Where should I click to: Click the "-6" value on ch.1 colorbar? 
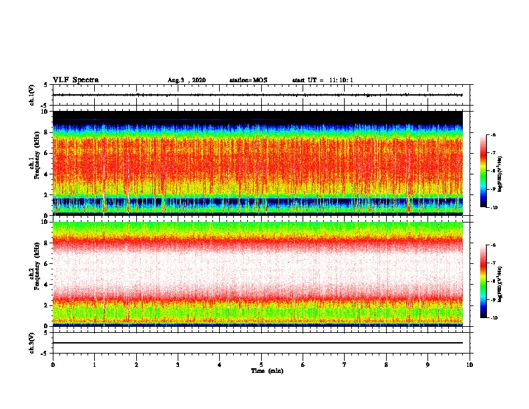(493, 134)
